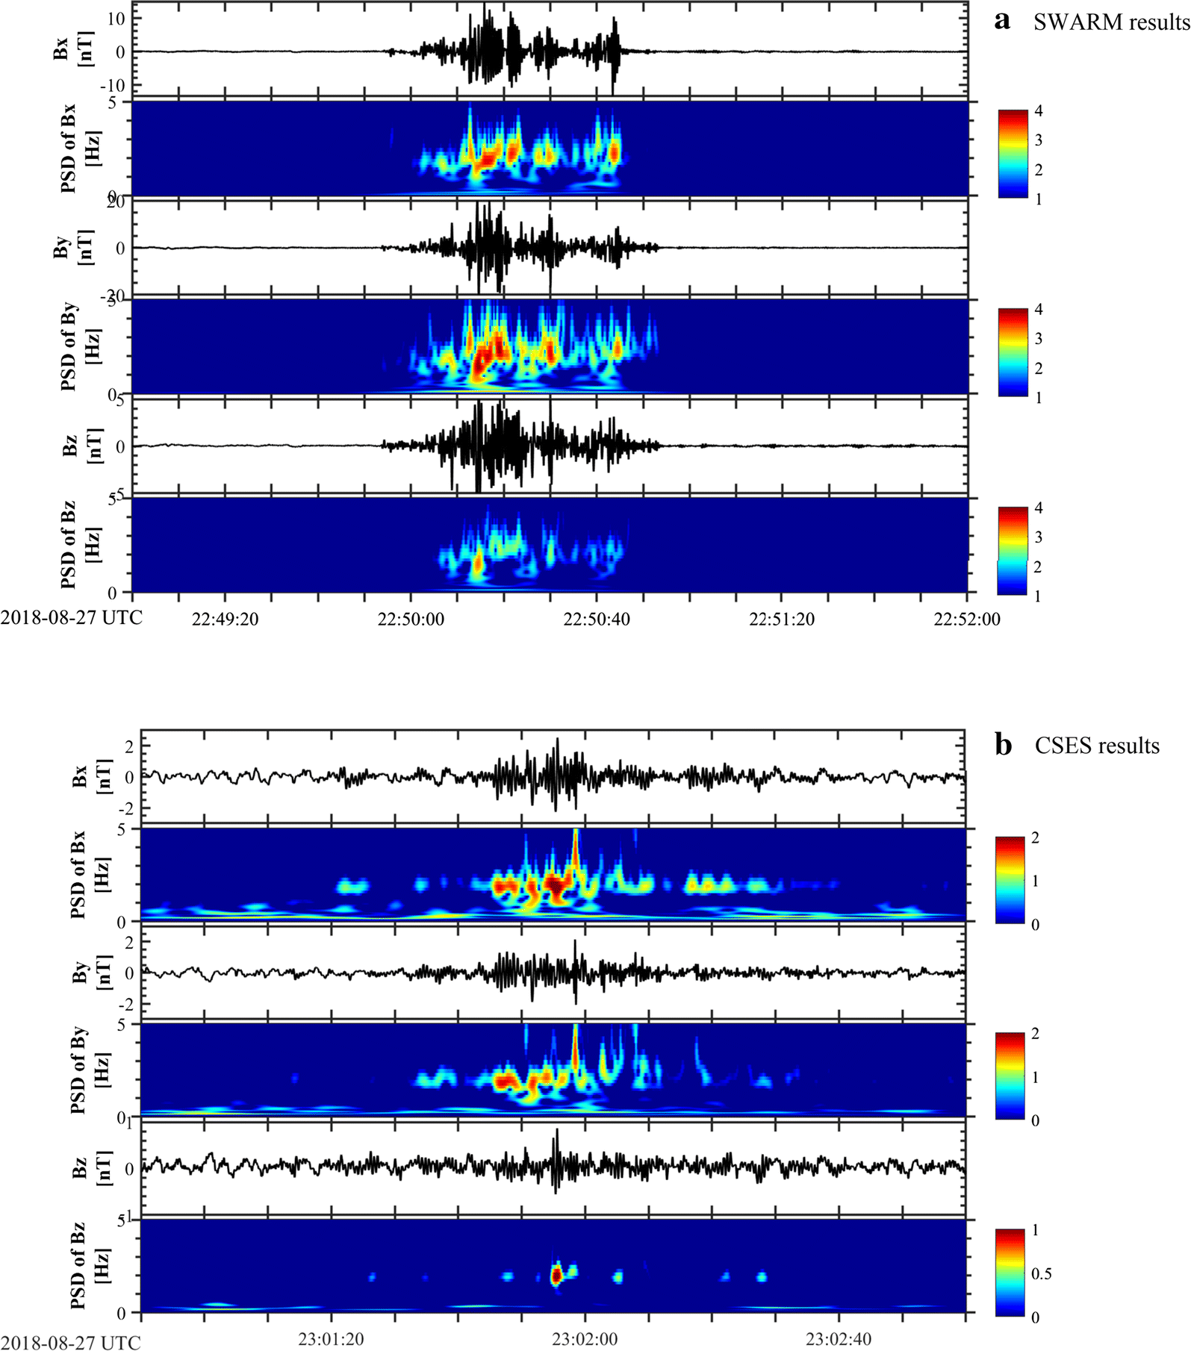
Task: Click the 0.5 tick on CSES Bz colorbar
Action: (x=1042, y=1273)
